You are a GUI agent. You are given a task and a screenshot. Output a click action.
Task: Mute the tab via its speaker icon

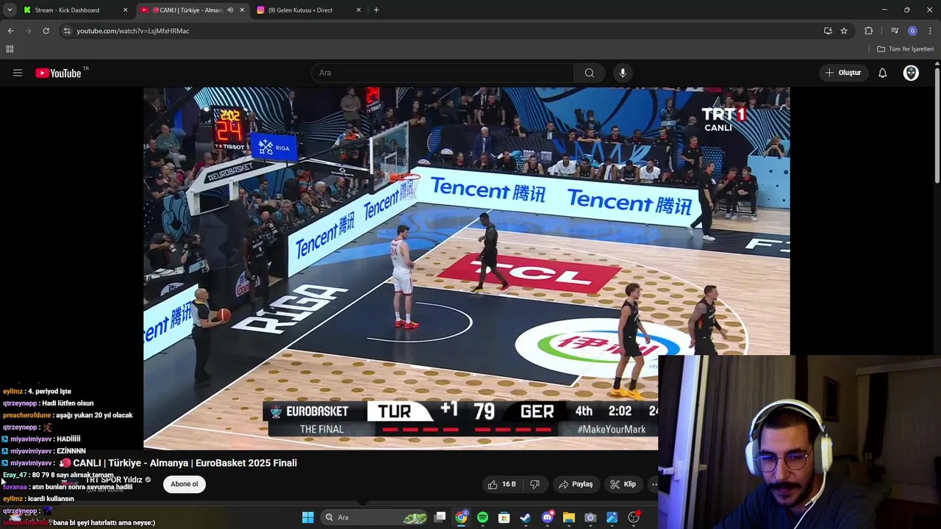230,10
